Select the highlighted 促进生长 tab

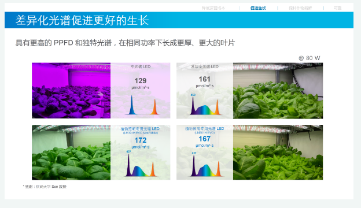[258, 8]
